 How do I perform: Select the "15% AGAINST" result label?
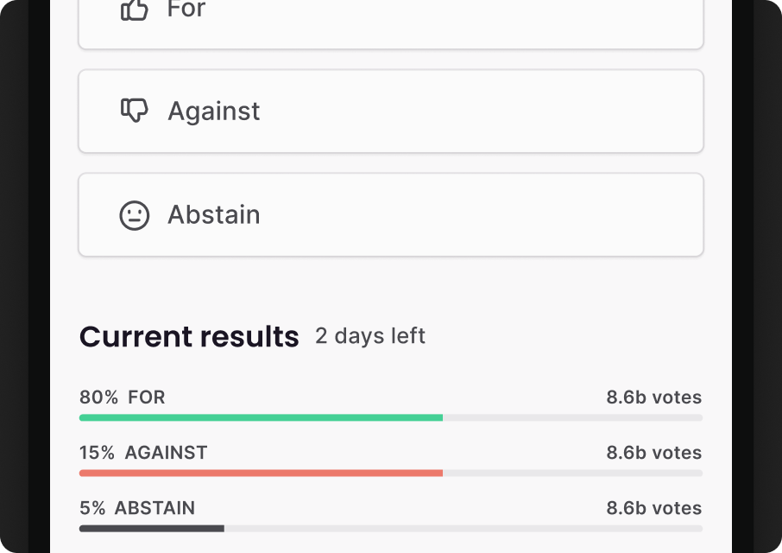point(143,453)
